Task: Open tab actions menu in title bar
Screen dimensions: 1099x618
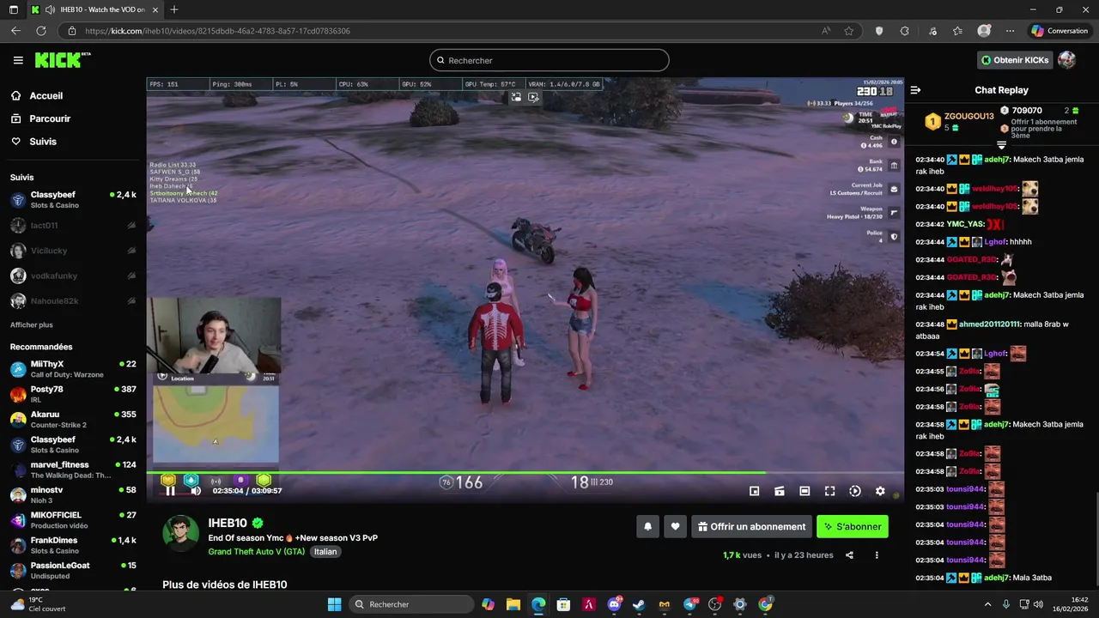Action: coord(13,9)
